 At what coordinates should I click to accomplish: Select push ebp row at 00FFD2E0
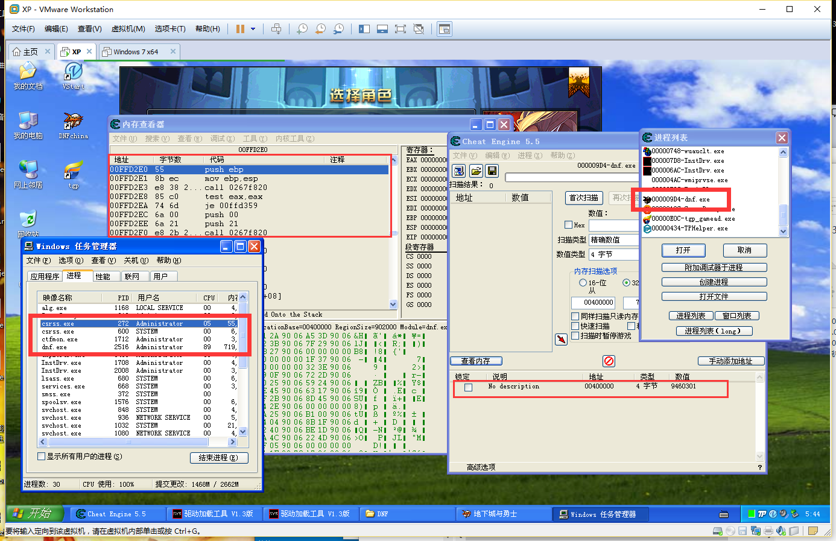tap(249, 169)
